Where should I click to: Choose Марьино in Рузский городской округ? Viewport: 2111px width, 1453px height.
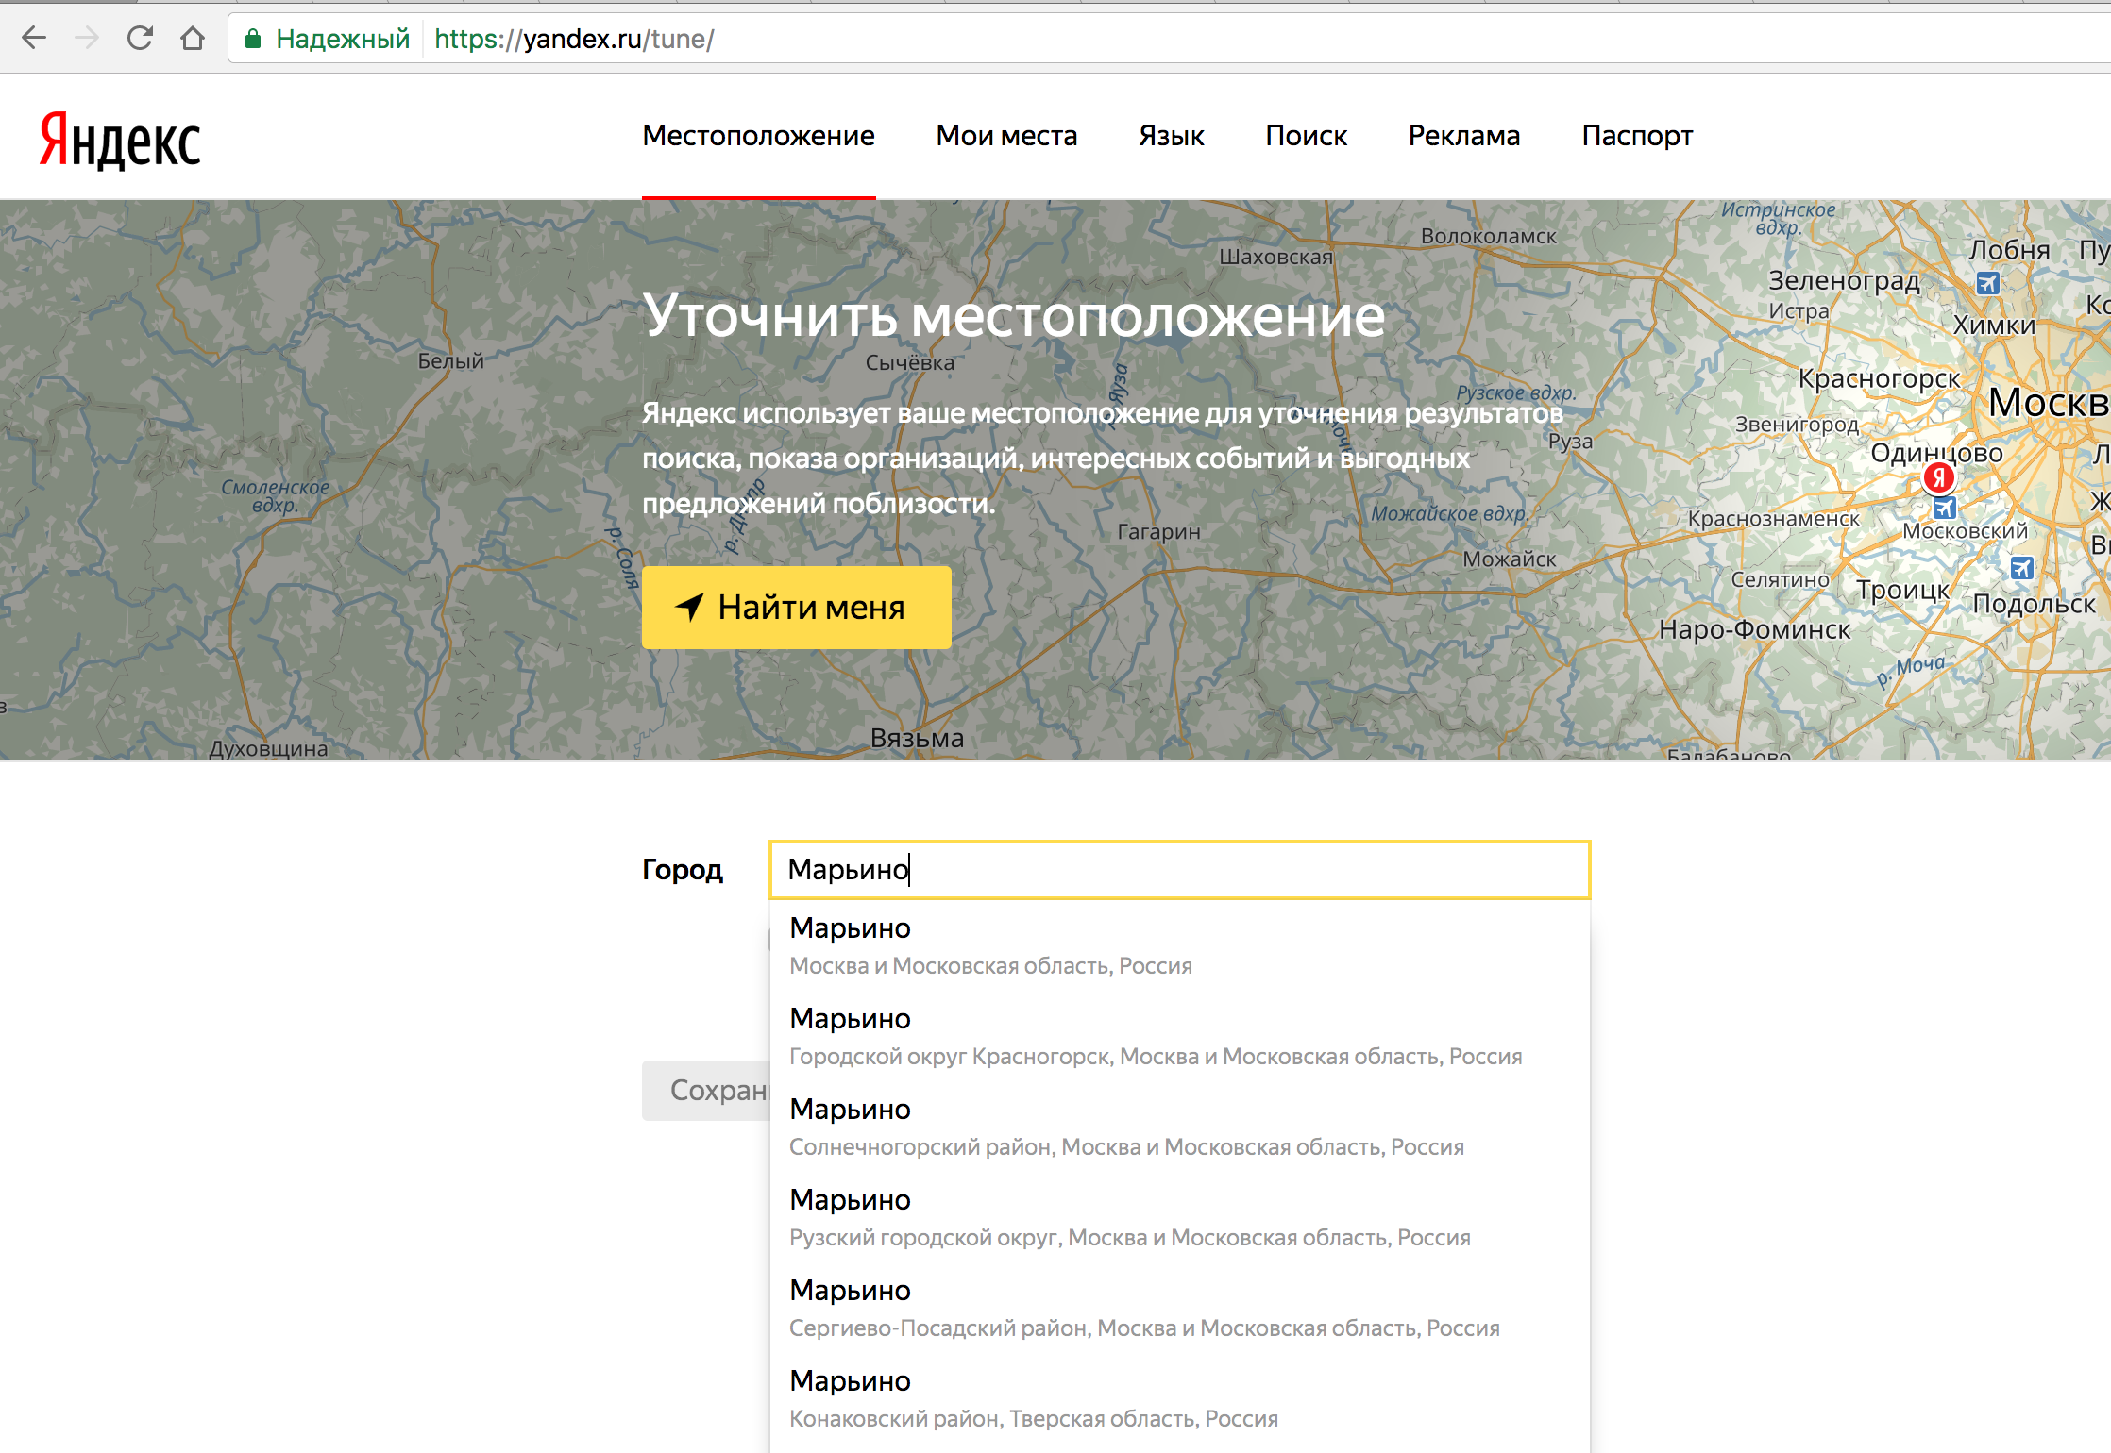point(1179,1217)
